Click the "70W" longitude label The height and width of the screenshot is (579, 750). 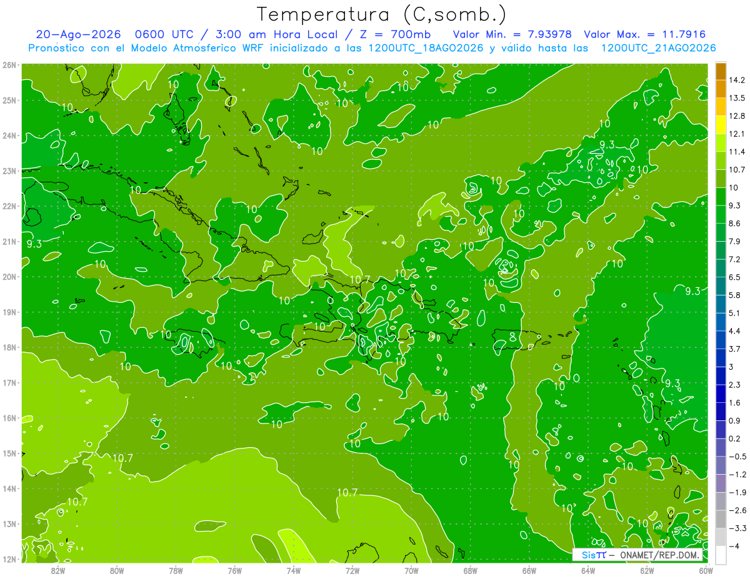pos(411,571)
